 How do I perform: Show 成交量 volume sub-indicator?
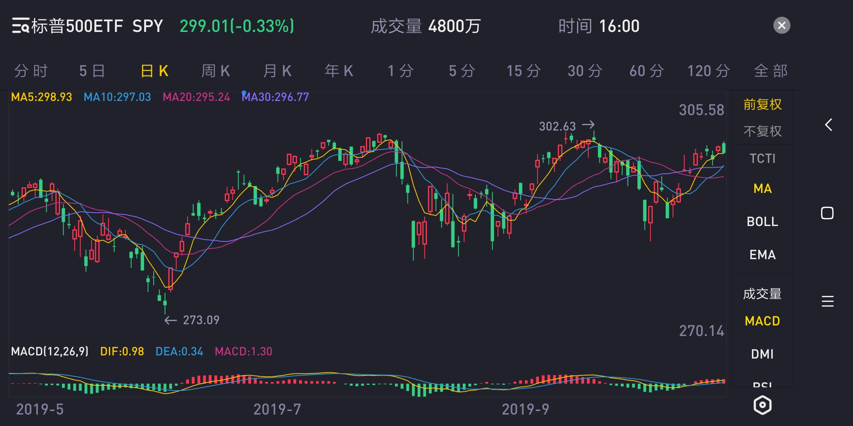click(762, 294)
